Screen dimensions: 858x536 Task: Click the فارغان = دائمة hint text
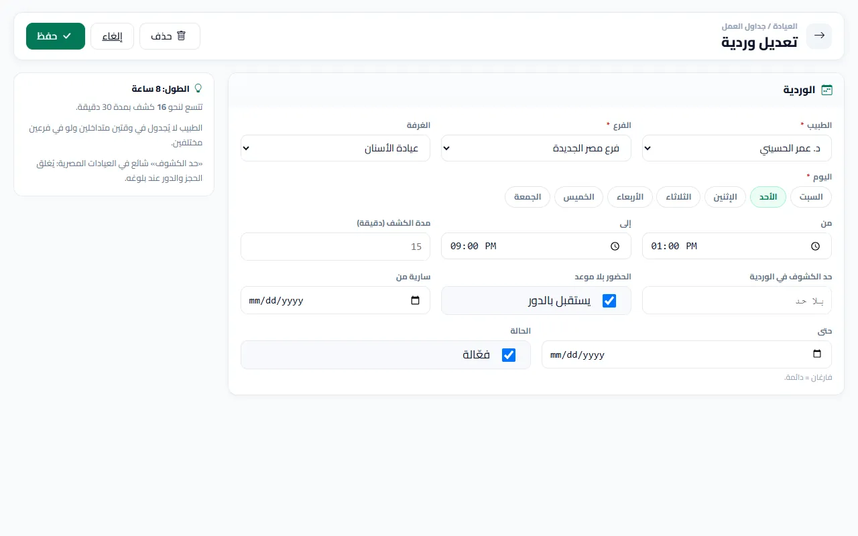[808, 378]
